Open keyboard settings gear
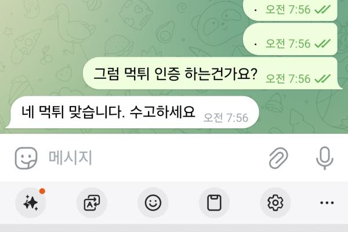The image size is (348, 232). [275, 202]
